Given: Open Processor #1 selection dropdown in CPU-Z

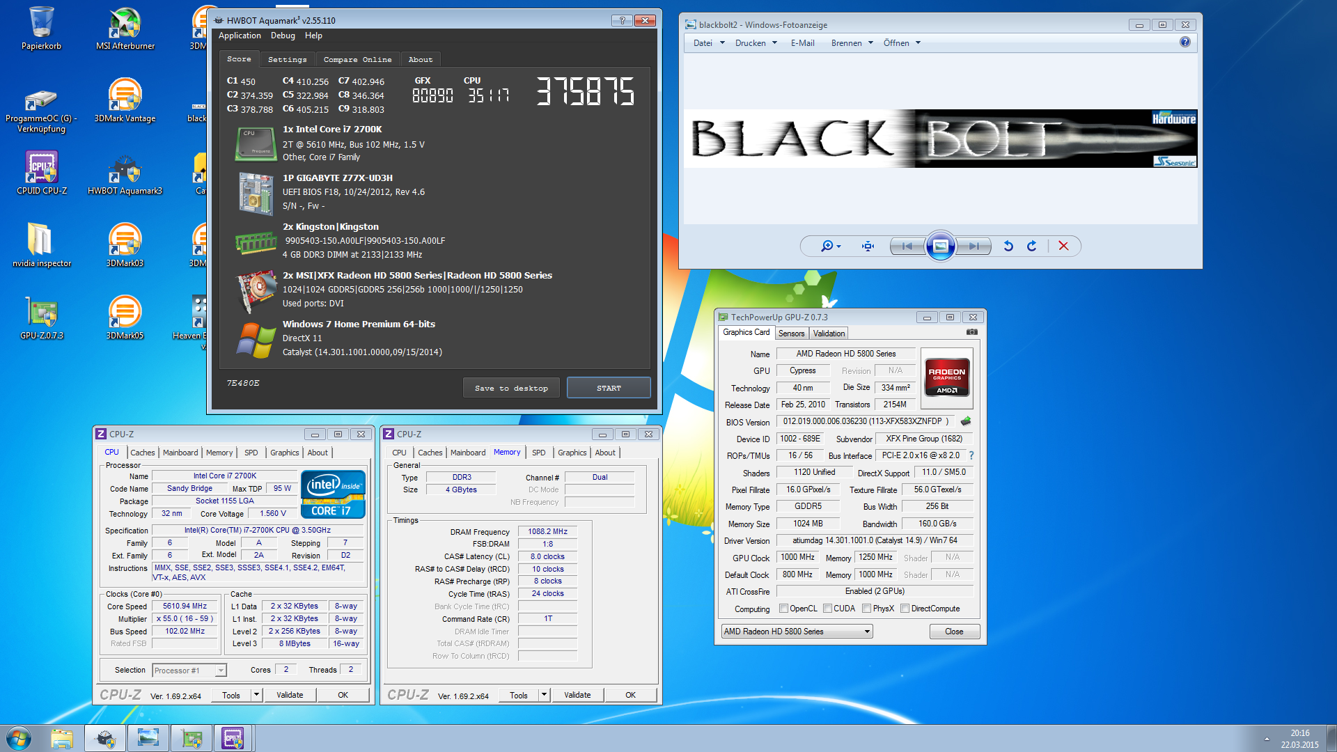Looking at the screenshot, I should click(x=189, y=671).
